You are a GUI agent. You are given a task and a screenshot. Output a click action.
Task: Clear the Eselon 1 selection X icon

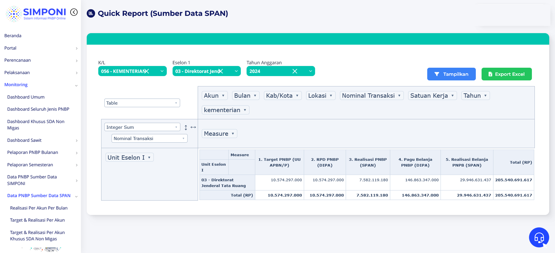[221, 71]
